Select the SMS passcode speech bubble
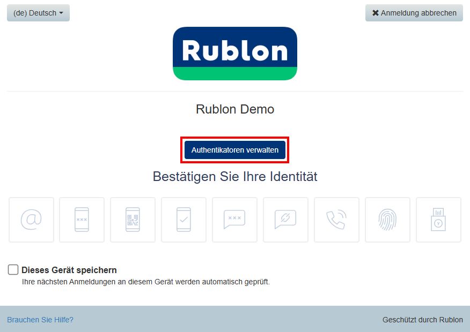This screenshot has width=470, height=332. point(234,220)
